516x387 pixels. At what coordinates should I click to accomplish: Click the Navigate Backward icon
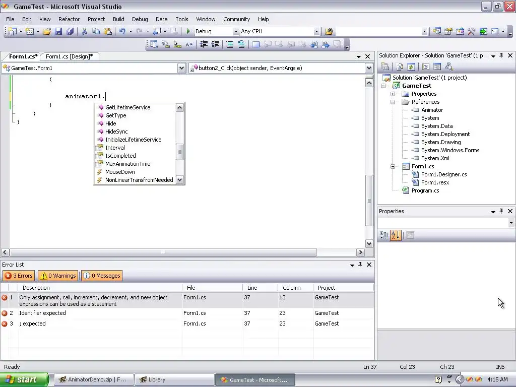click(157, 31)
